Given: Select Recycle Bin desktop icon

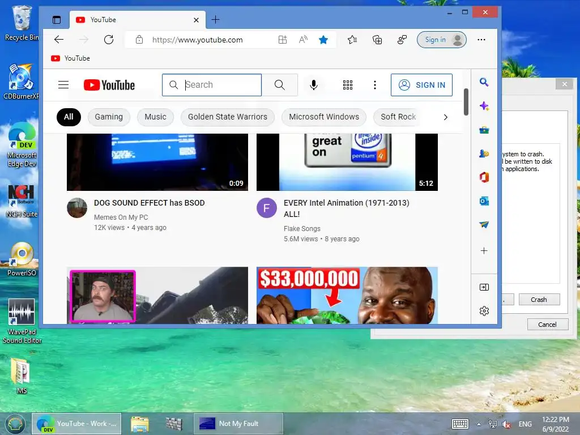Looking at the screenshot, I should click(22, 23).
